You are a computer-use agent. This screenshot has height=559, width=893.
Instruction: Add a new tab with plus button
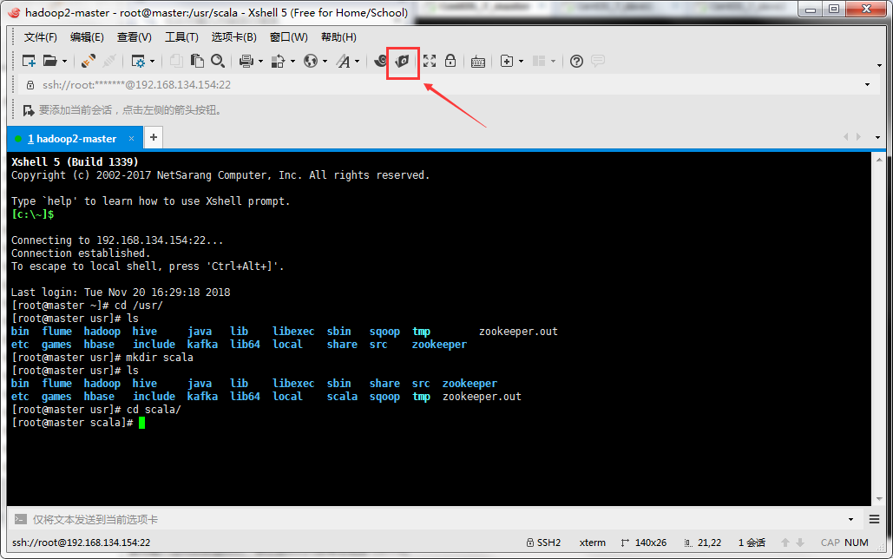tap(154, 137)
